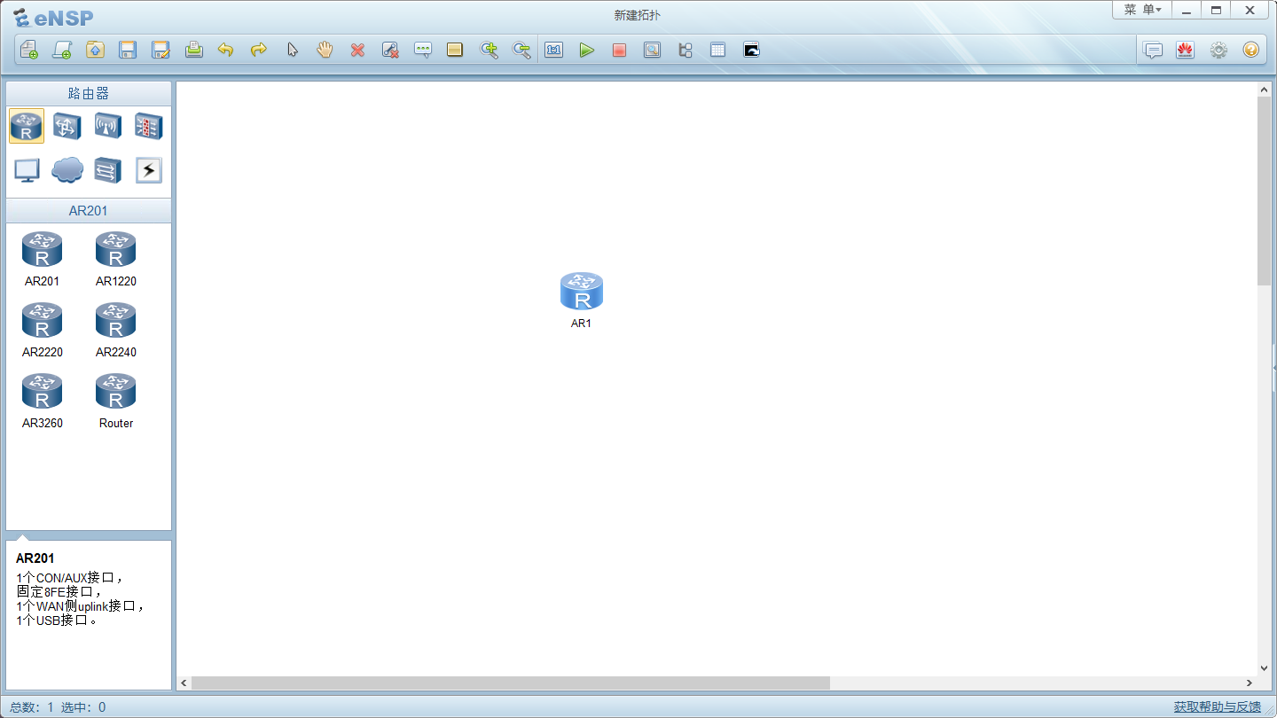Select the cloud device category
Screen dimensions: 1277x718
click(x=67, y=170)
